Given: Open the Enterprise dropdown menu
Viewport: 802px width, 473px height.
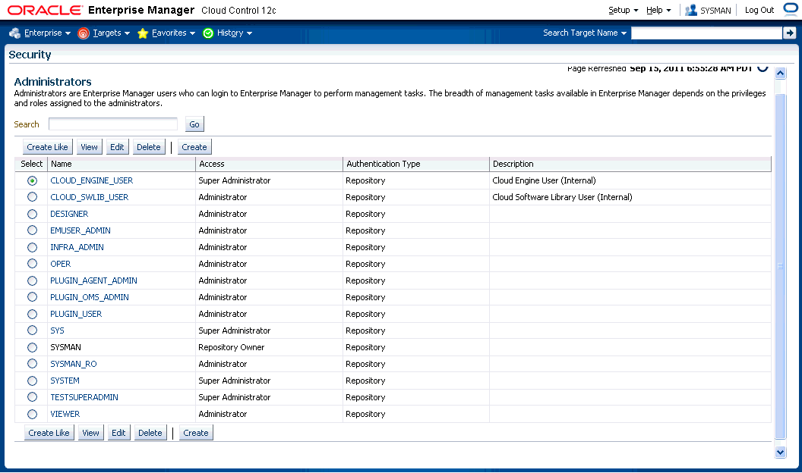Looking at the screenshot, I should (48, 33).
